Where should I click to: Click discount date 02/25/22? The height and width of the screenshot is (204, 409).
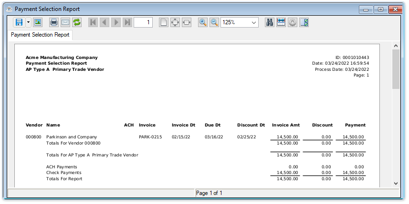(246, 137)
